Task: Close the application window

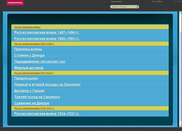Action: [180, 1]
